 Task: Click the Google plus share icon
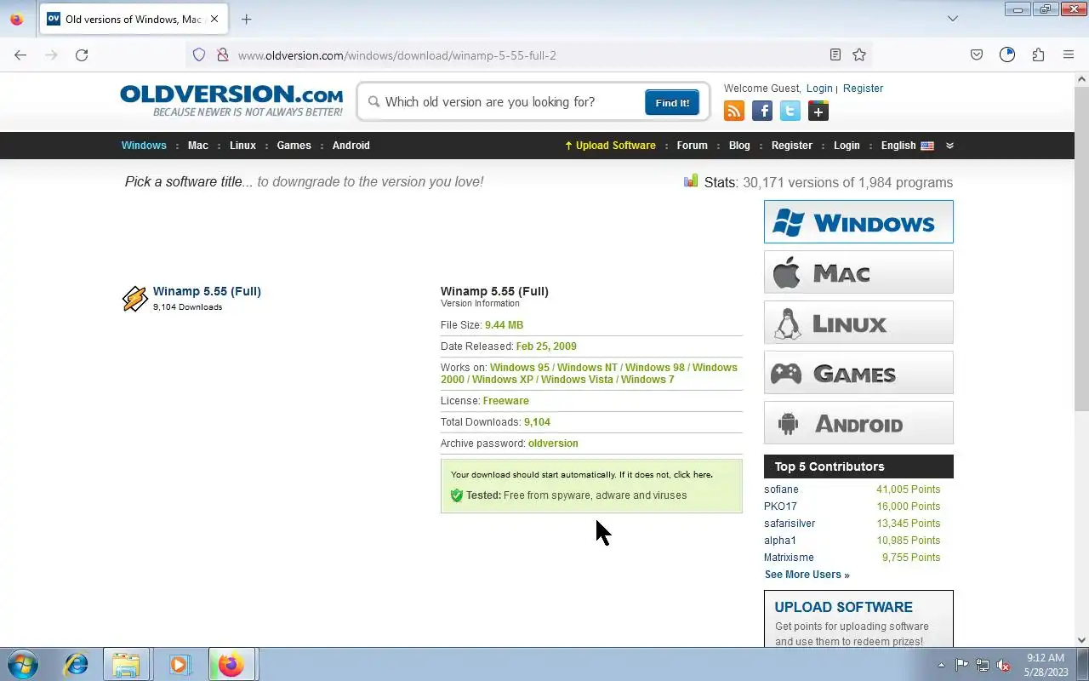(x=818, y=111)
